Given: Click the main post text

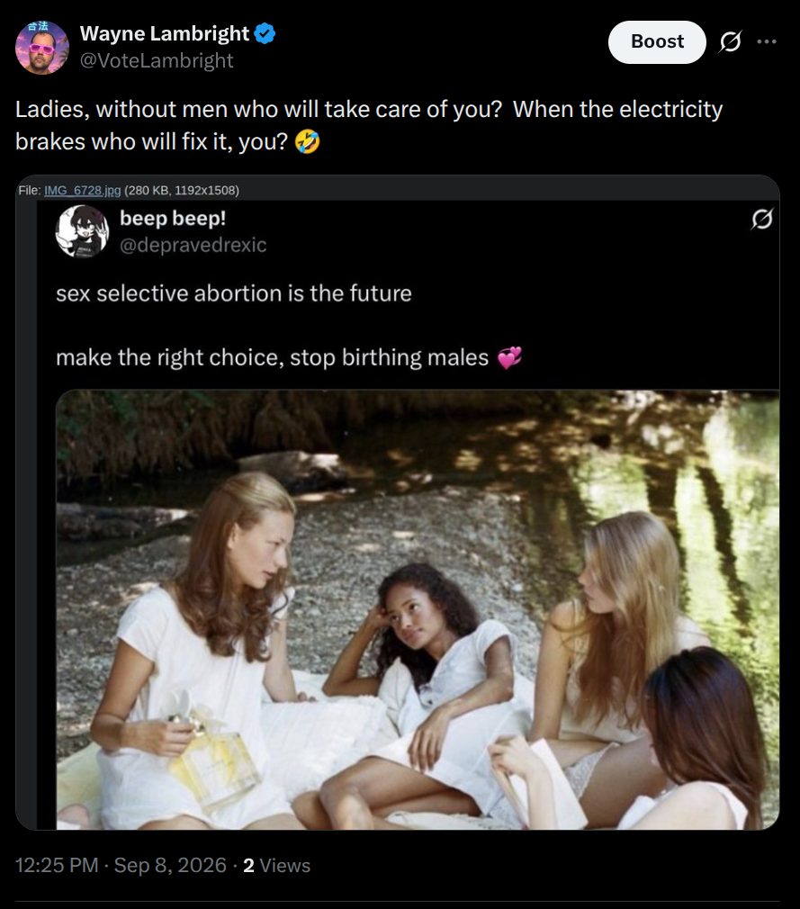Looking at the screenshot, I should tap(369, 125).
